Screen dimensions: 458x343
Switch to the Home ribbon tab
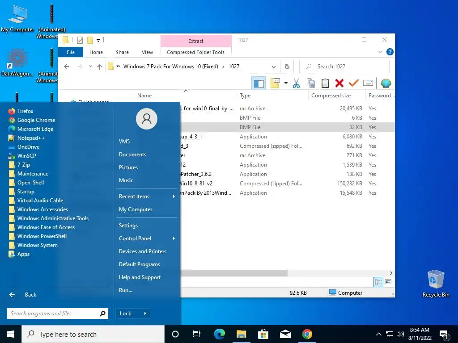tap(96, 52)
